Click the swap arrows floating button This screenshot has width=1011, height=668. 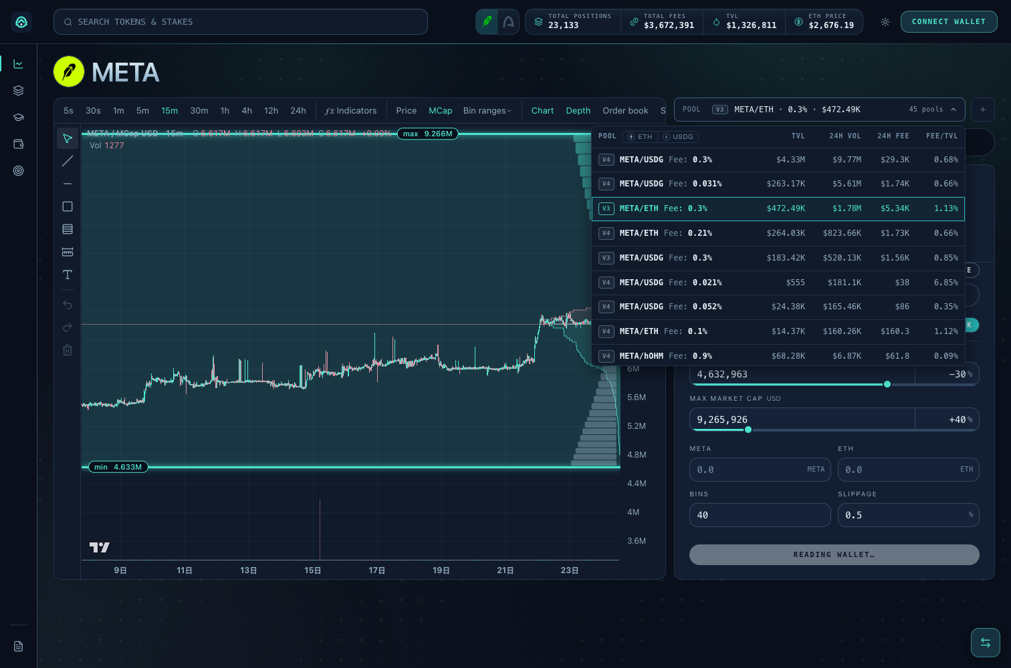[x=986, y=643]
